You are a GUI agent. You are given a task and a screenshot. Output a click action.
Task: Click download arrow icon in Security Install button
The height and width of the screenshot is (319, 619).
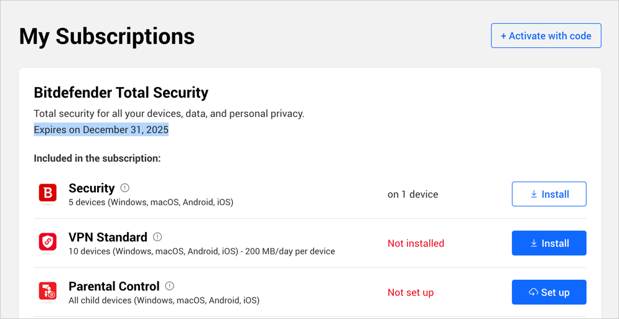click(x=534, y=194)
